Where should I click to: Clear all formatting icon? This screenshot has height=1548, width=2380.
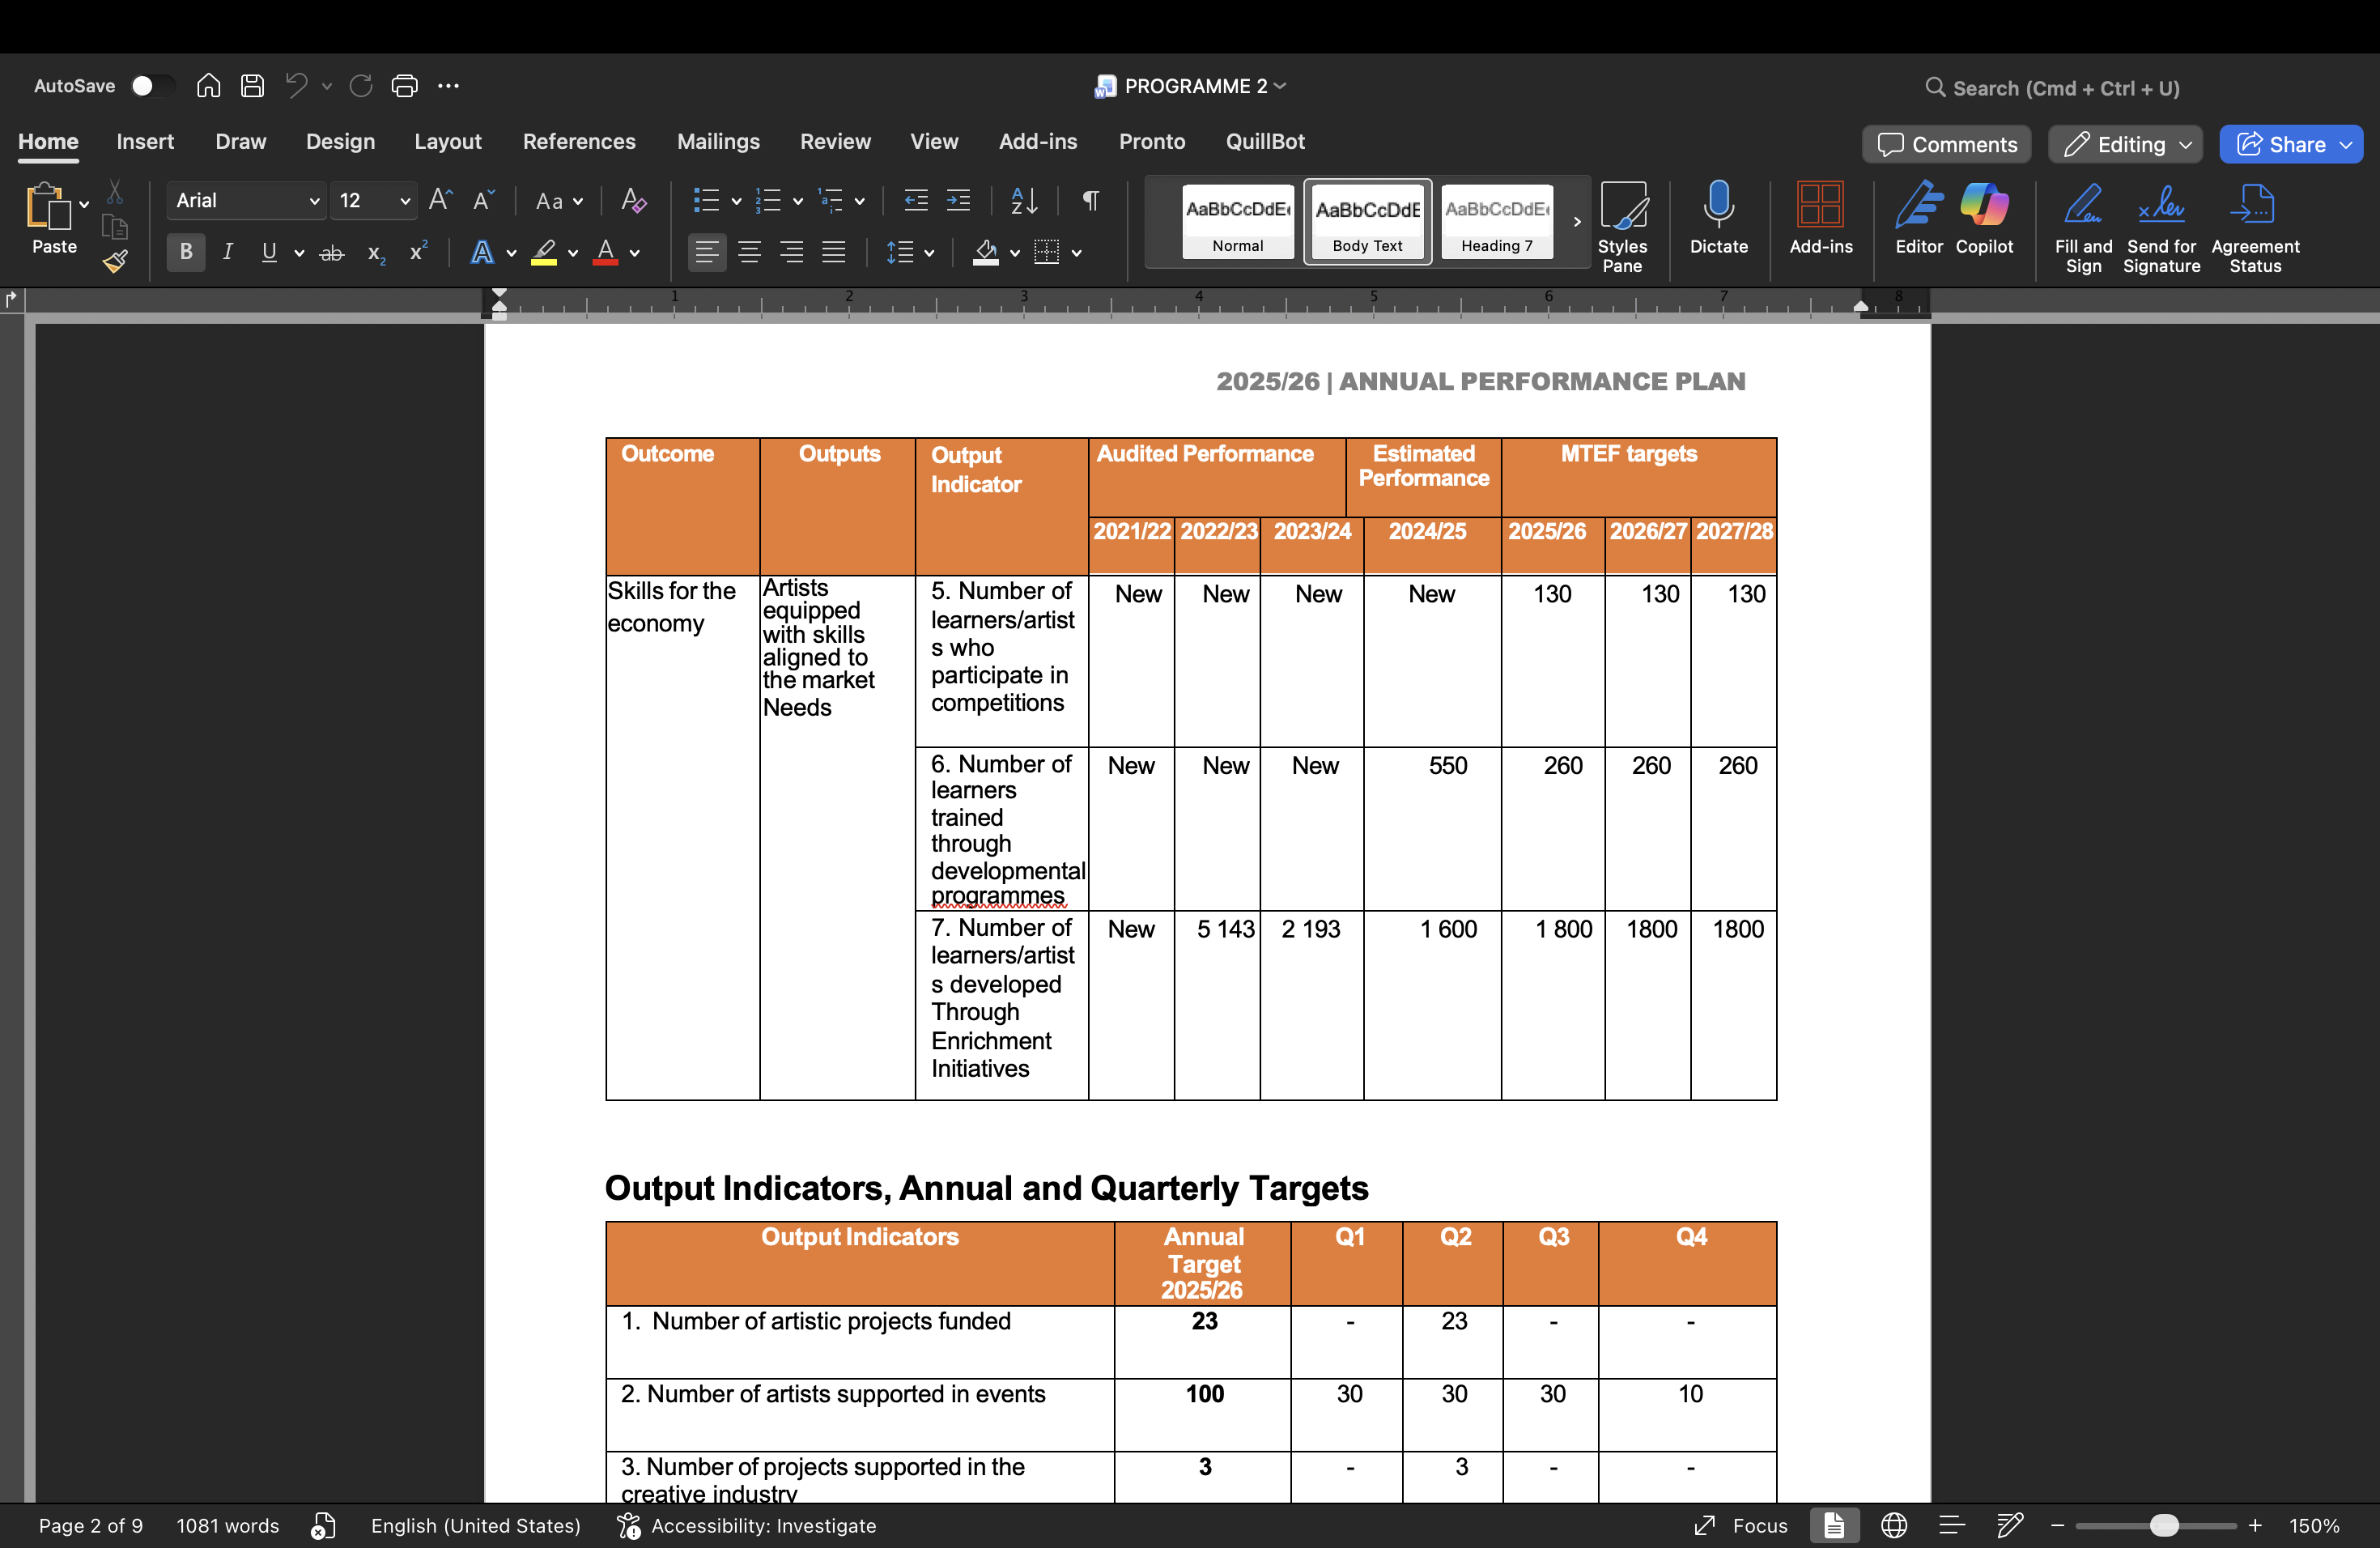633,200
